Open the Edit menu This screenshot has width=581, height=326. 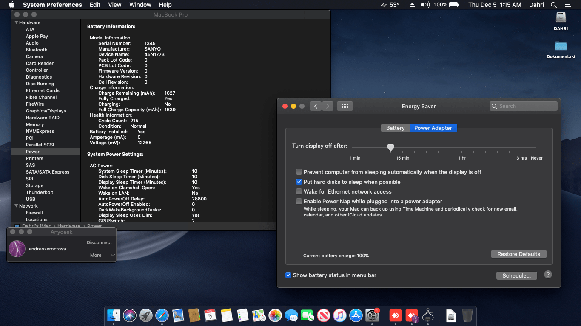pyautogui.click(x=95, y=5)
